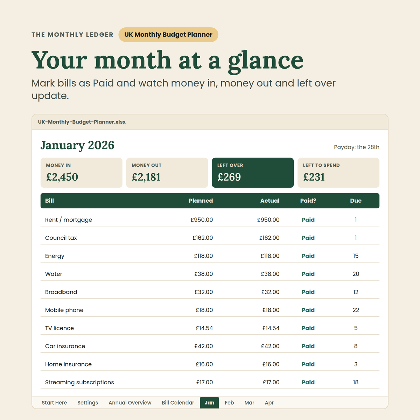
Task: Select the Council tax bill name
Action: pyautogui.click(x=61, y=238)
